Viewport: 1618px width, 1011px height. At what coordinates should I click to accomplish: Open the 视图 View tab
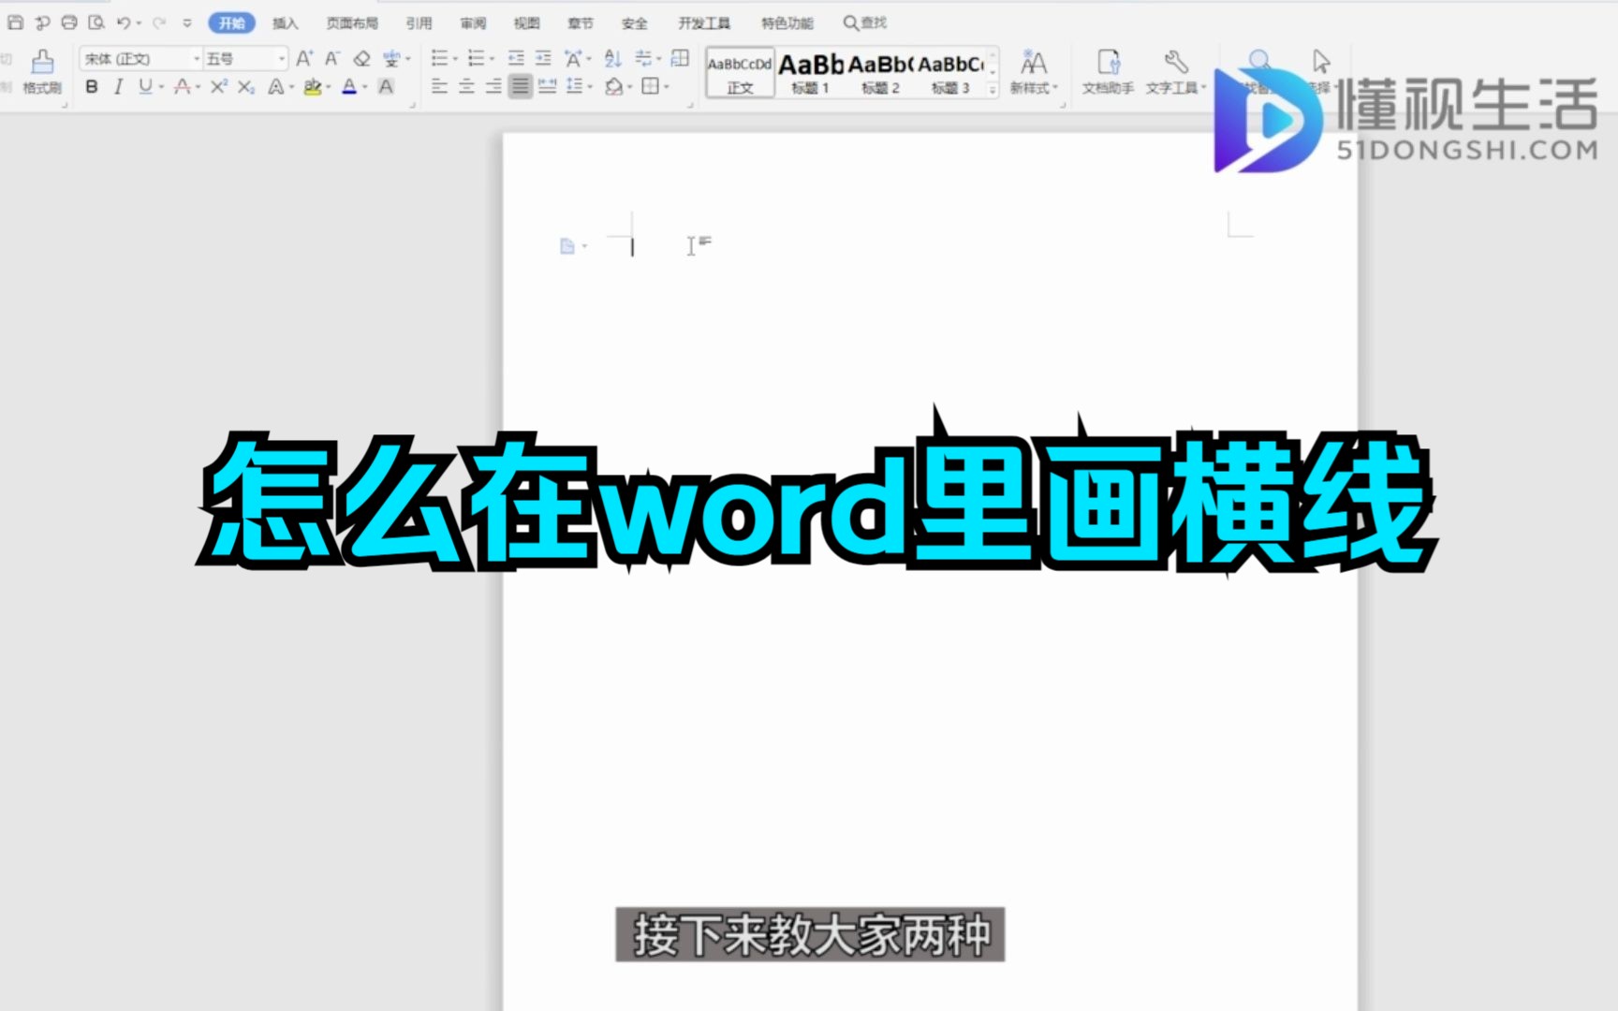pos(527,22)
